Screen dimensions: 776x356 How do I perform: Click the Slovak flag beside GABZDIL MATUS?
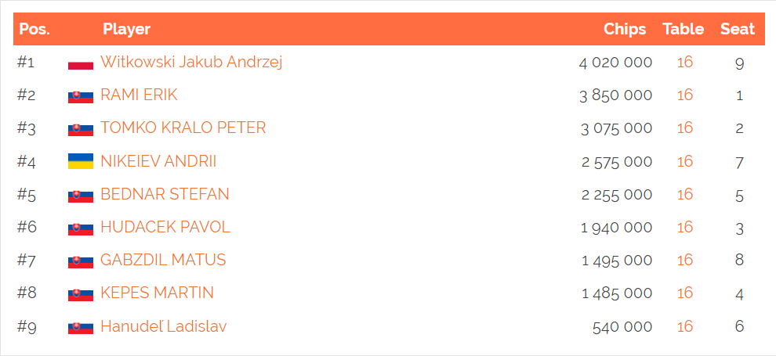81,261
